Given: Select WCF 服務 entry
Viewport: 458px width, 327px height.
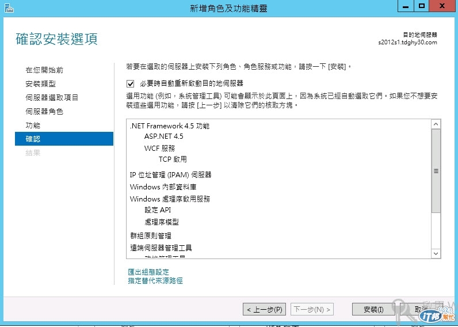Looking at the screenshot, I should pyautogui.click(x=160, y=148).
